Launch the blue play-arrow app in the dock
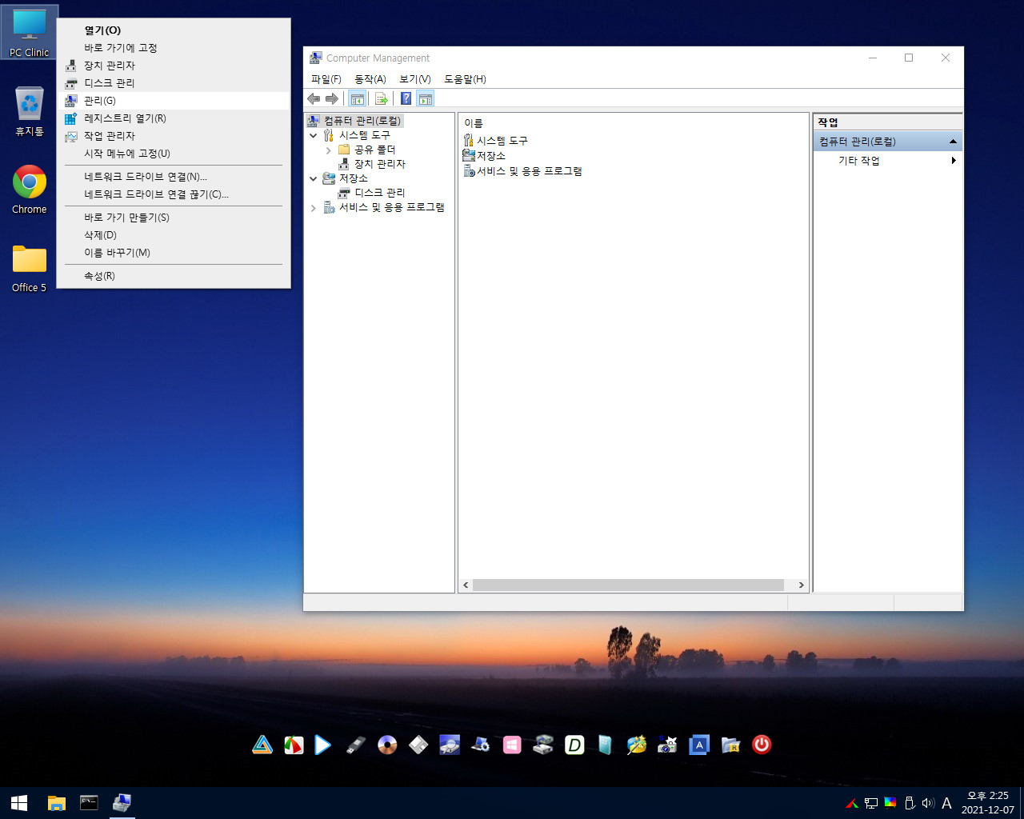Screen dimensions: 1024x819 [x=323, y=745]
